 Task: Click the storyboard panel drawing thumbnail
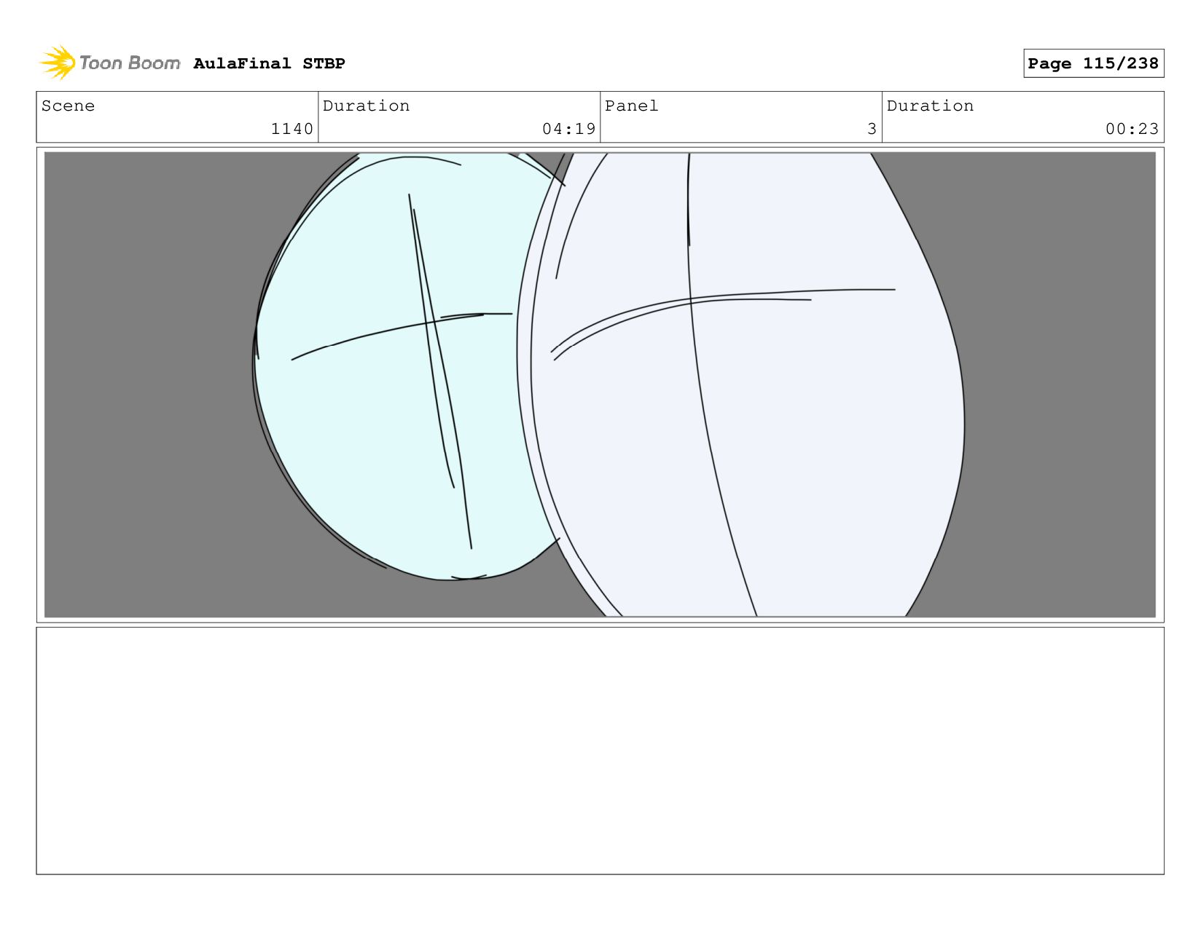pos(600,384)
